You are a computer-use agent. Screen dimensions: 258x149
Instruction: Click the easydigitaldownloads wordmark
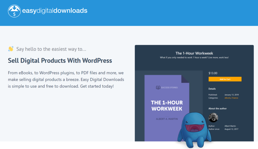point(55,11)
